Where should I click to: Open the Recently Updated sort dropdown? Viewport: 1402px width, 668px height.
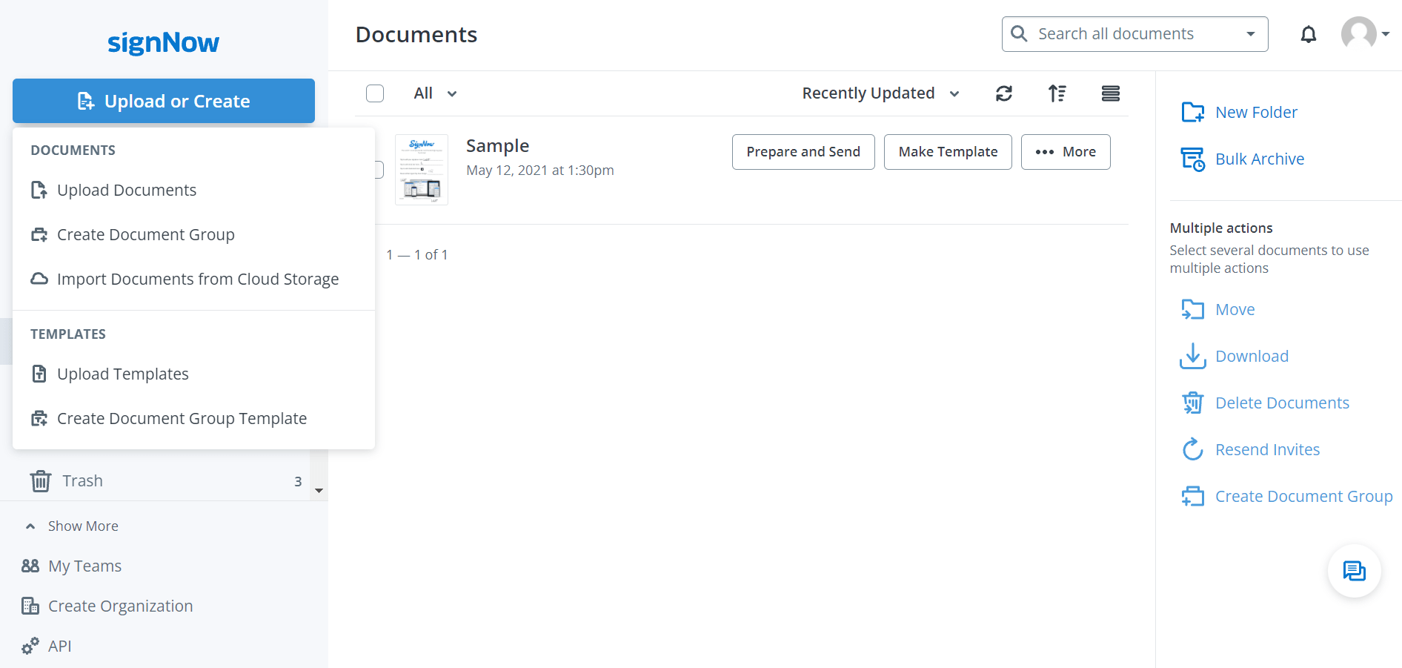880,93
